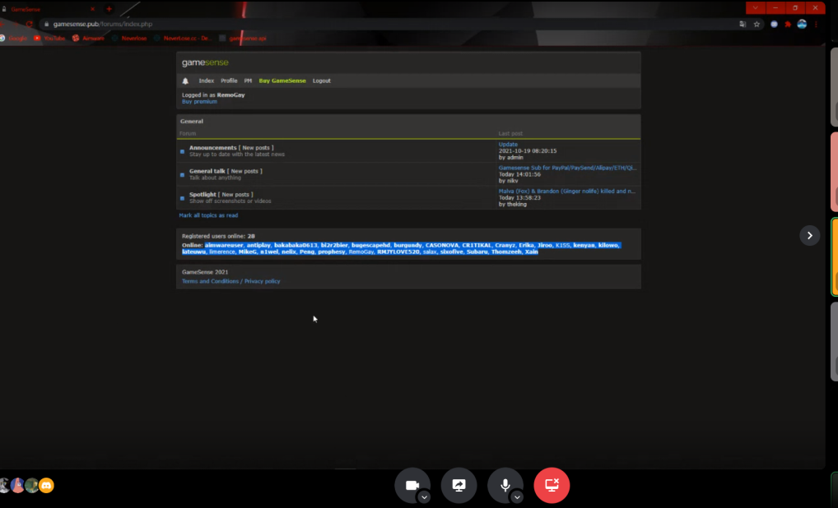Open the browser three-dot menu
Screen dimensions: 838x508
[x=816, y=24]
